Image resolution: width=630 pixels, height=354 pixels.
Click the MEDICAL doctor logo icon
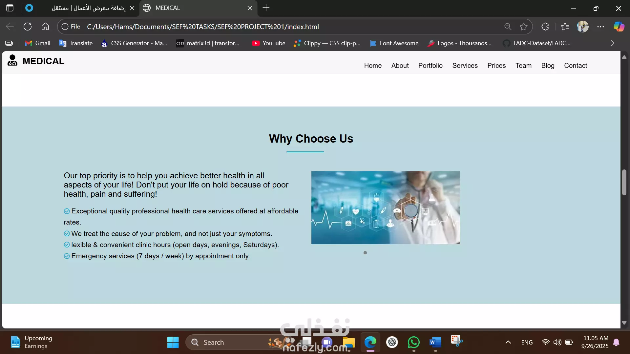tap(12, 60)
